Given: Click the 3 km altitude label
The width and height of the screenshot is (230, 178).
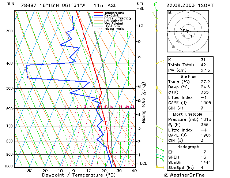Looking at the screenshot, I should [x=139, y=128].
